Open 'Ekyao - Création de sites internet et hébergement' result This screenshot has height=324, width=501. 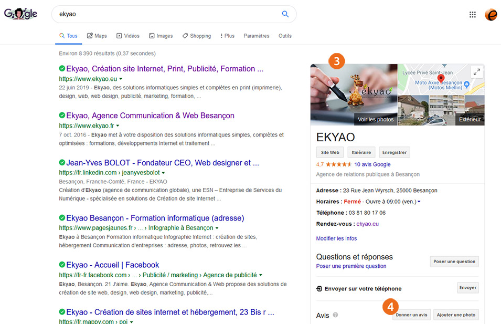[170, 312]
